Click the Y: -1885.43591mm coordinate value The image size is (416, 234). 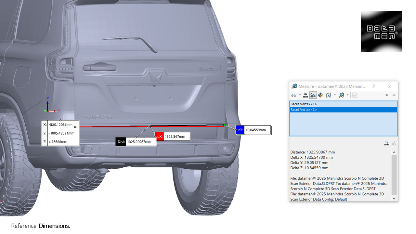61,133
